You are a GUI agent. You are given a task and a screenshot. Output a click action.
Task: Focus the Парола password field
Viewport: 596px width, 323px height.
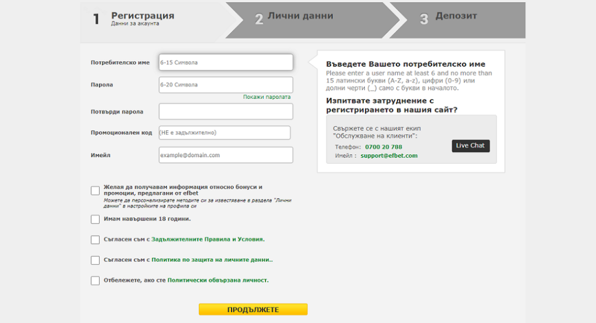225,85
